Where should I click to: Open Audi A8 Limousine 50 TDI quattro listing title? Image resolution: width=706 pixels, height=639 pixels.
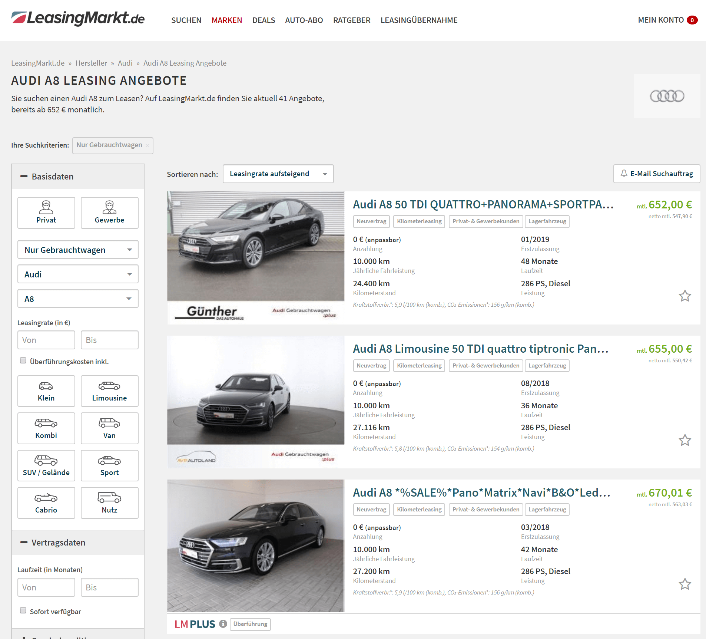click(481, 349)
